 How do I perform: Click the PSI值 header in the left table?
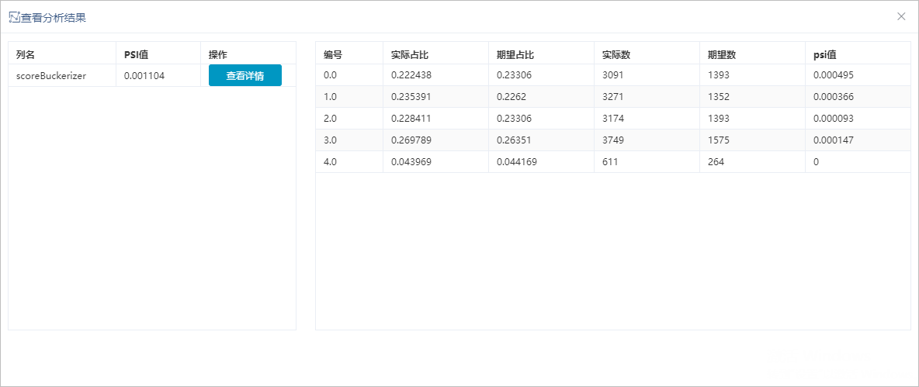coord(136,55)
